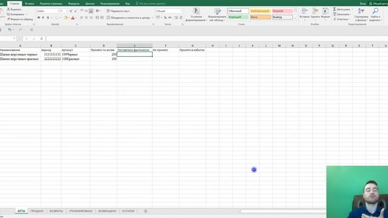The image size is (388, 218).
Task: Click the Format cells (Формат) icon
Action: [326, 11]
